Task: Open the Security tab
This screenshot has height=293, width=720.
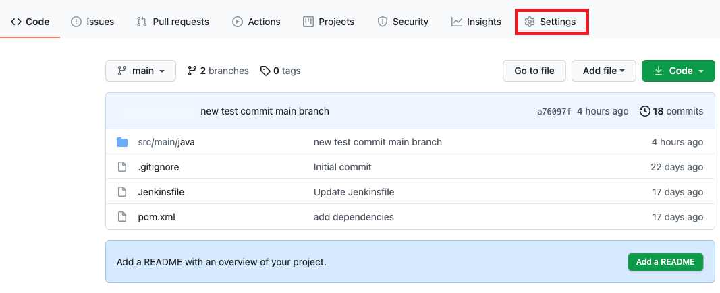Action: coord(403,22)
